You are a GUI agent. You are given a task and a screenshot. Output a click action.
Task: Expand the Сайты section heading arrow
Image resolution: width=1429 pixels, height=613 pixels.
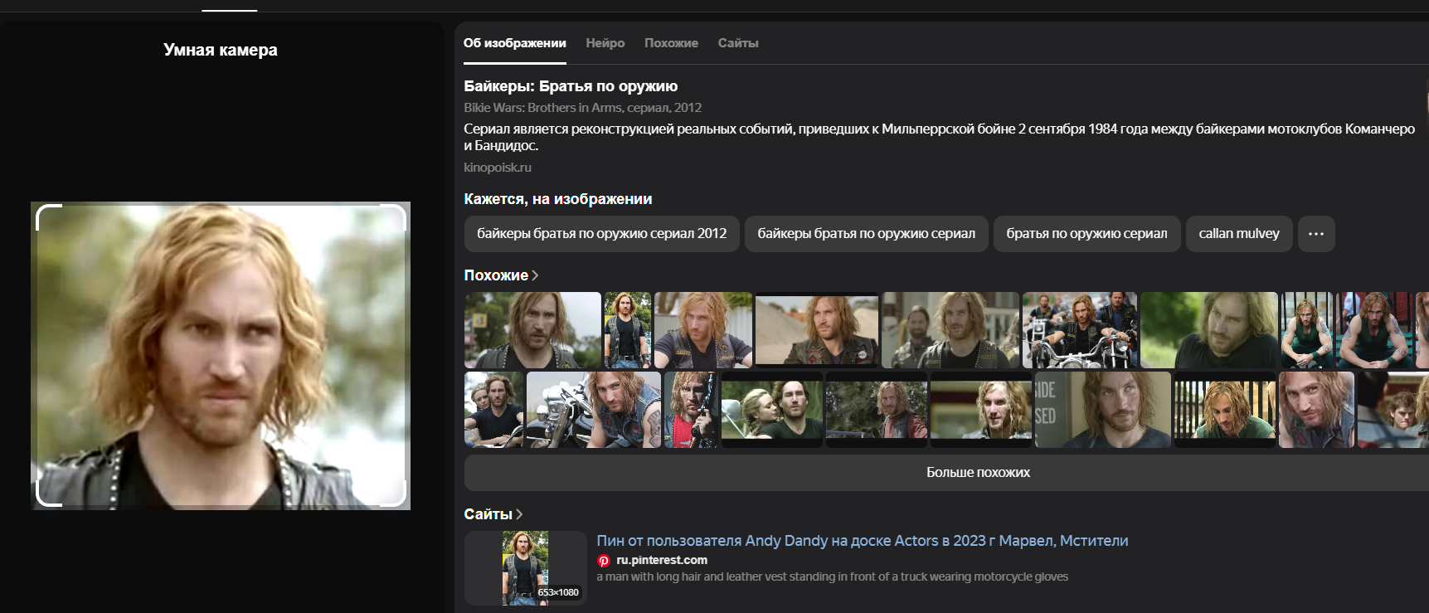(519, 514)
